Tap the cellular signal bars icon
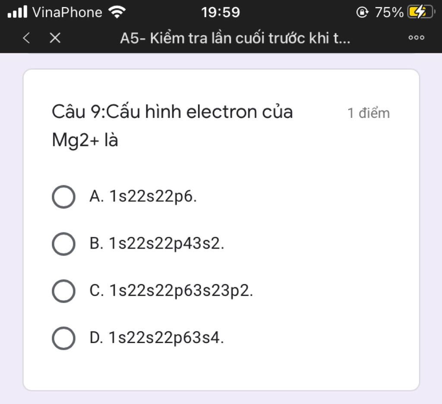 click(17, 12)
